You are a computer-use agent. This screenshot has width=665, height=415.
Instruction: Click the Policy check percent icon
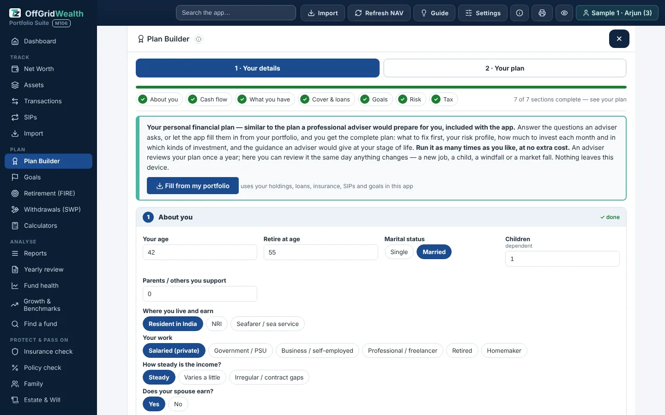tap(15, 368)
